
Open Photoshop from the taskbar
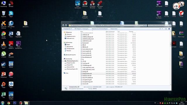tap(15, 103)
